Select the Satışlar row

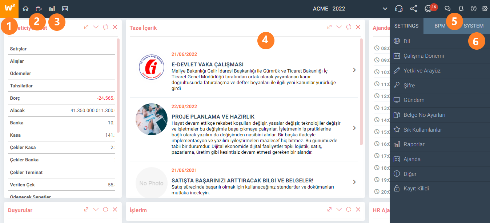coord(61,49)
